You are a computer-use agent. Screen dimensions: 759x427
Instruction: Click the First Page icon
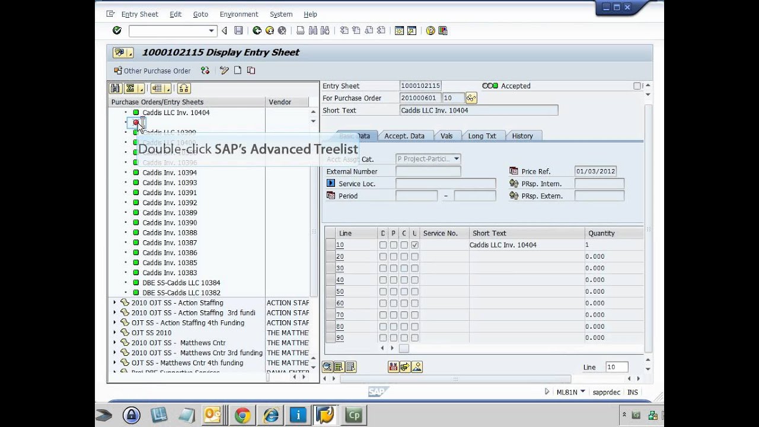coord(344,30)
